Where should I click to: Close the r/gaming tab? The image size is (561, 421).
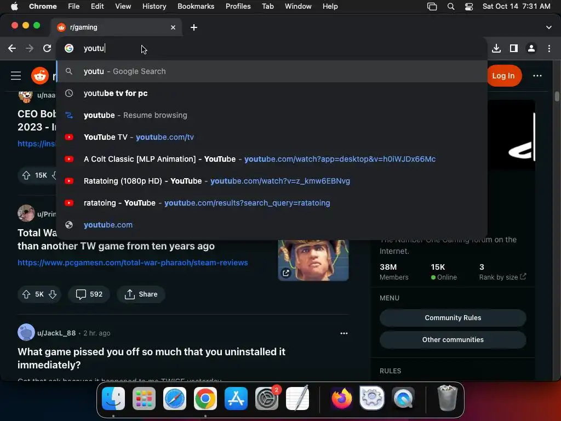173,27
